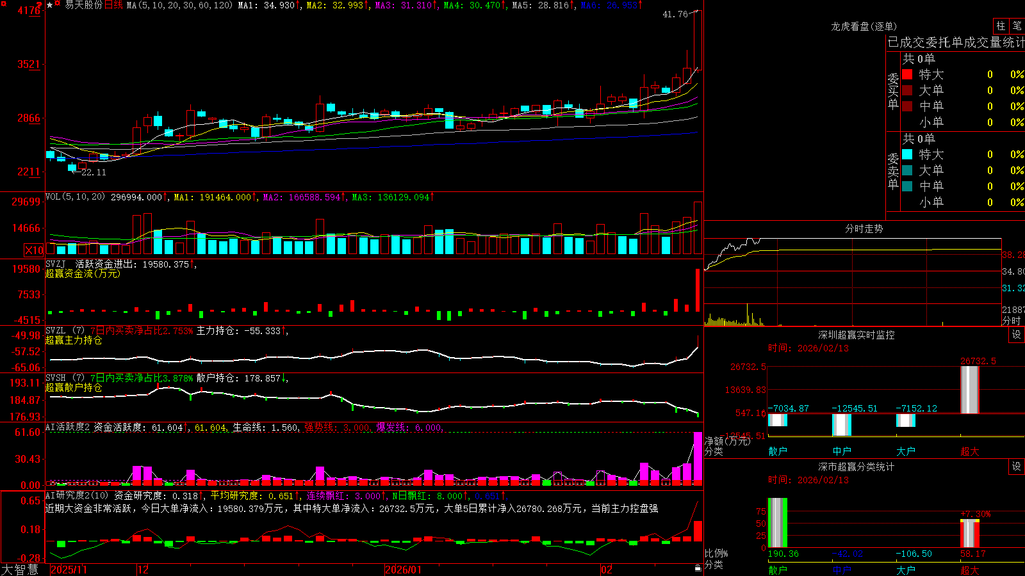Click the SVSH (7) indicator title
Image resolution: width=1025 pixels, height=576 pixels.
pos(65,378)
